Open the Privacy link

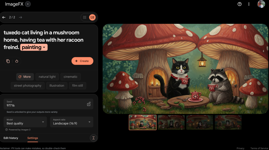(x=240, y=148)
